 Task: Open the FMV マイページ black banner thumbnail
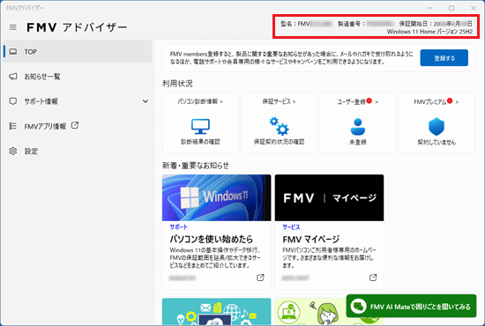click(330, 197)
